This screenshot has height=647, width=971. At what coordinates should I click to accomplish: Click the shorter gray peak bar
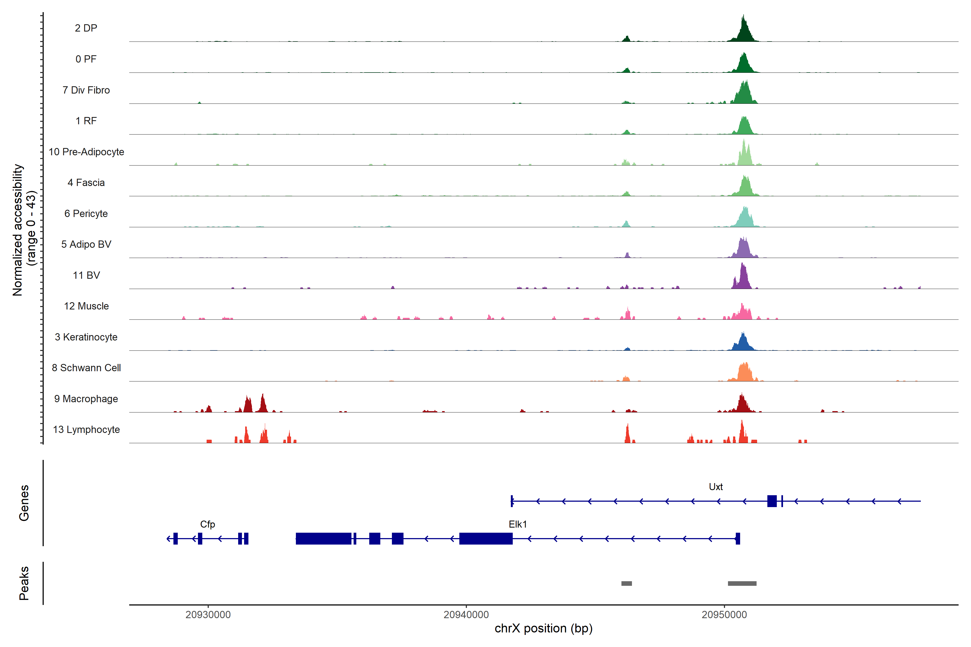pyautogui.click(x=626, y=583)
